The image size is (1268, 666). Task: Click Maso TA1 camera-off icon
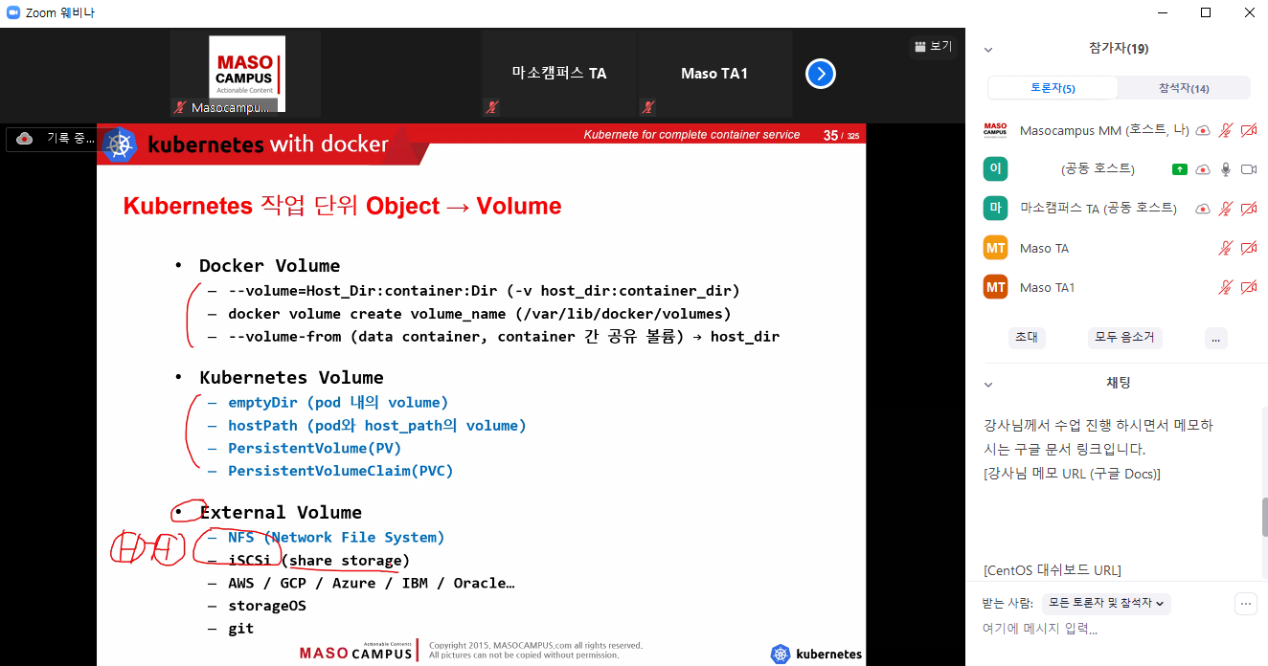1249,287
